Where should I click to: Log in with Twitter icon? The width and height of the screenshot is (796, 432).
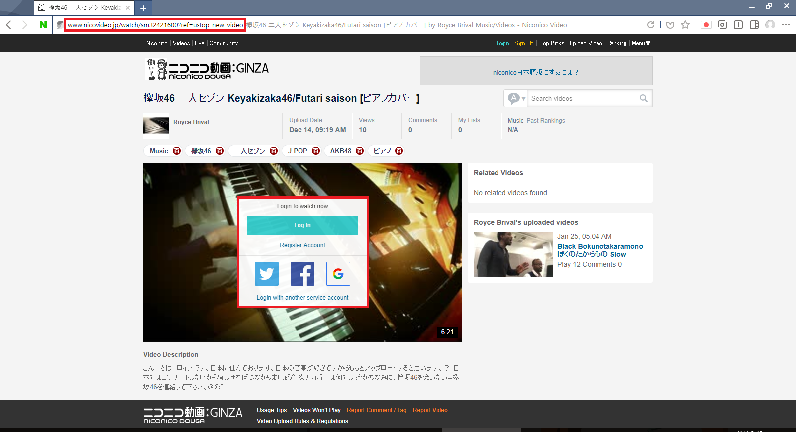coord(267,274)
